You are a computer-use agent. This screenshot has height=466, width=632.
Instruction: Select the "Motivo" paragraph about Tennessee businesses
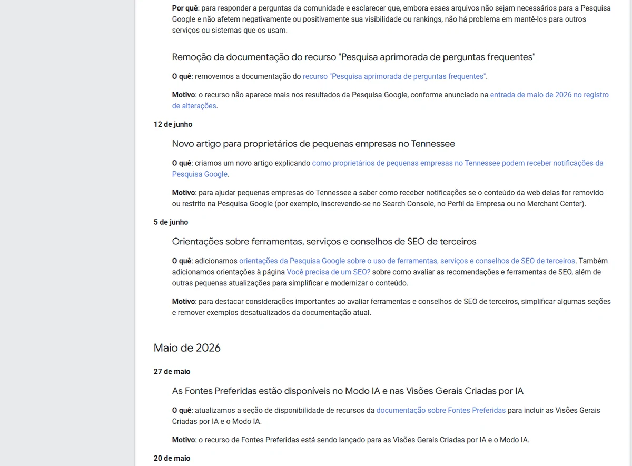[388, 198]
